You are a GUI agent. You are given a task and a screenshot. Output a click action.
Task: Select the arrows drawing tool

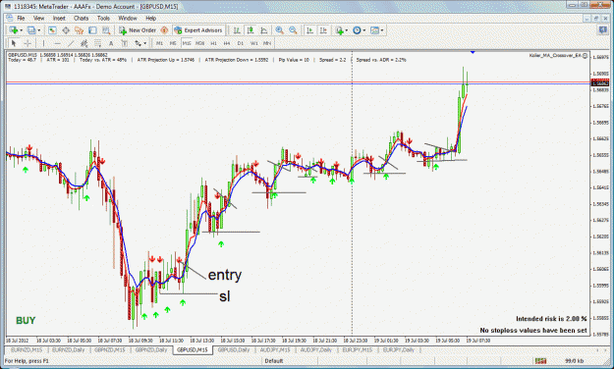coord(138,43)
